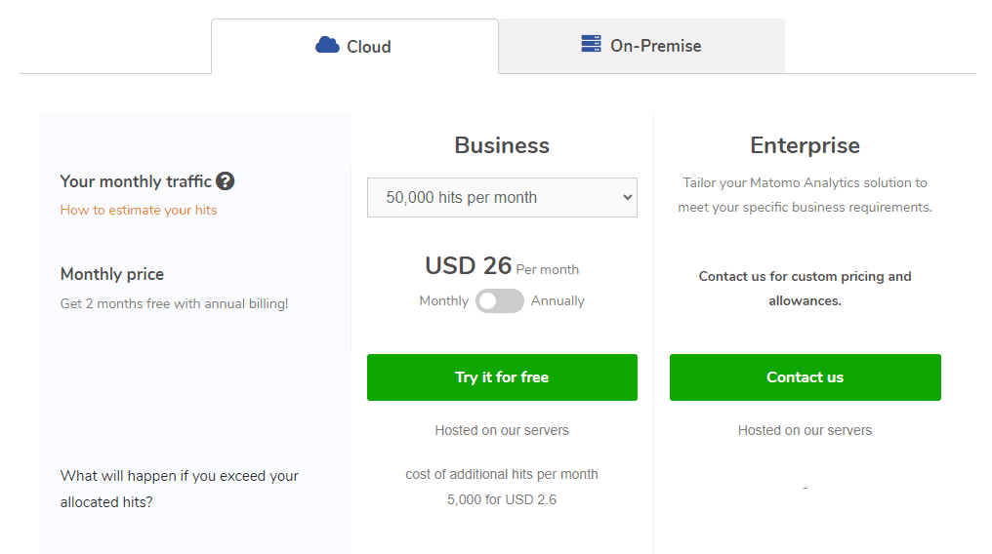Click the Business plan heading
The height and width of the screenshot is (554, 992).
click(502, 145)
